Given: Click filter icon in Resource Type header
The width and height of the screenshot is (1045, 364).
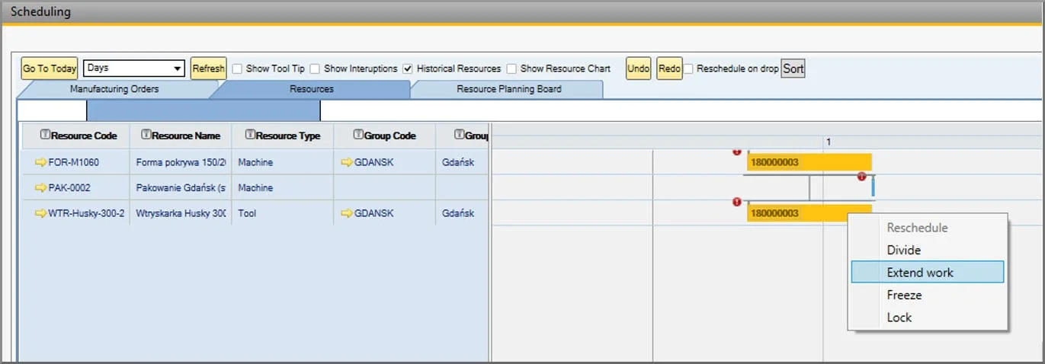Looking at the screenshot, I should pyautogui.click(x=250, y=135).
